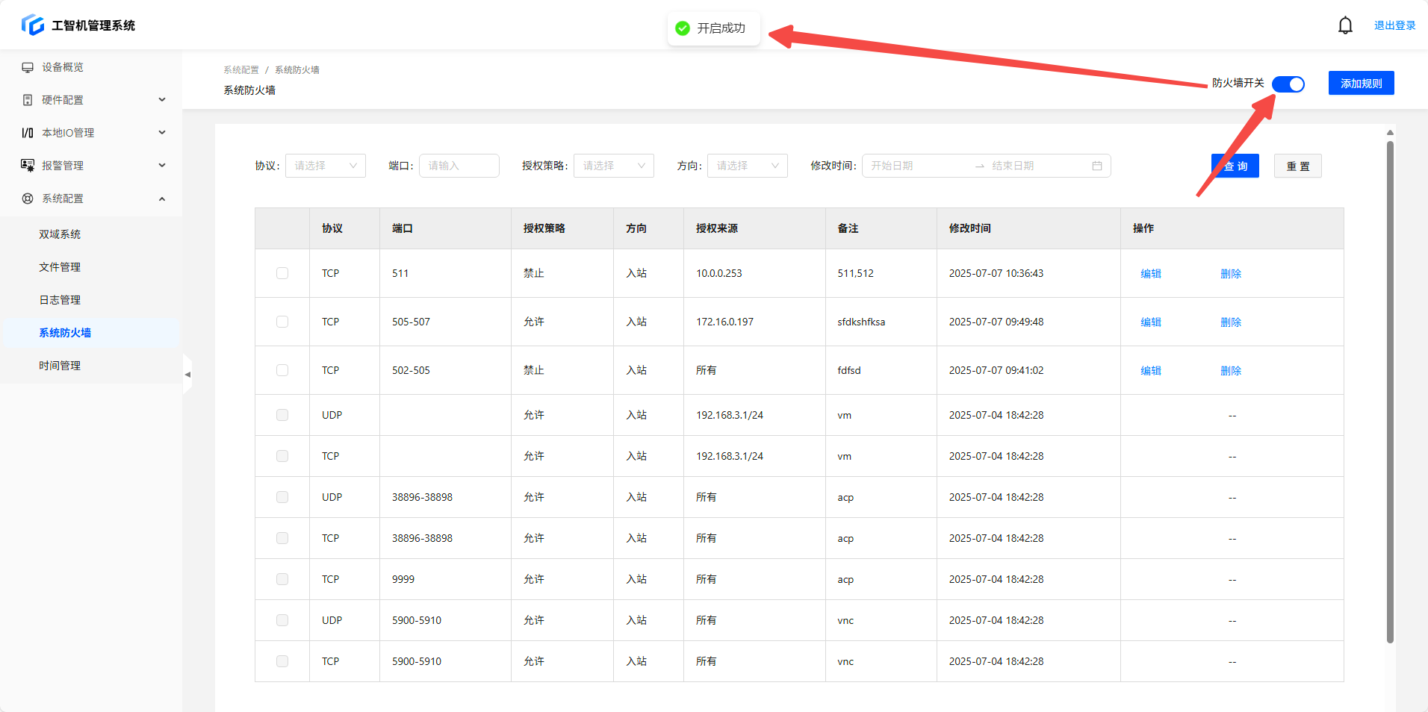Collapse the sidebar with the arrow handle
1428x712 pixels.
187,374
